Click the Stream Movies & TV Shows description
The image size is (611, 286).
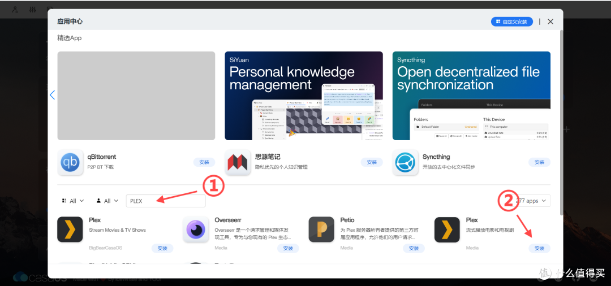coord(117,230)
